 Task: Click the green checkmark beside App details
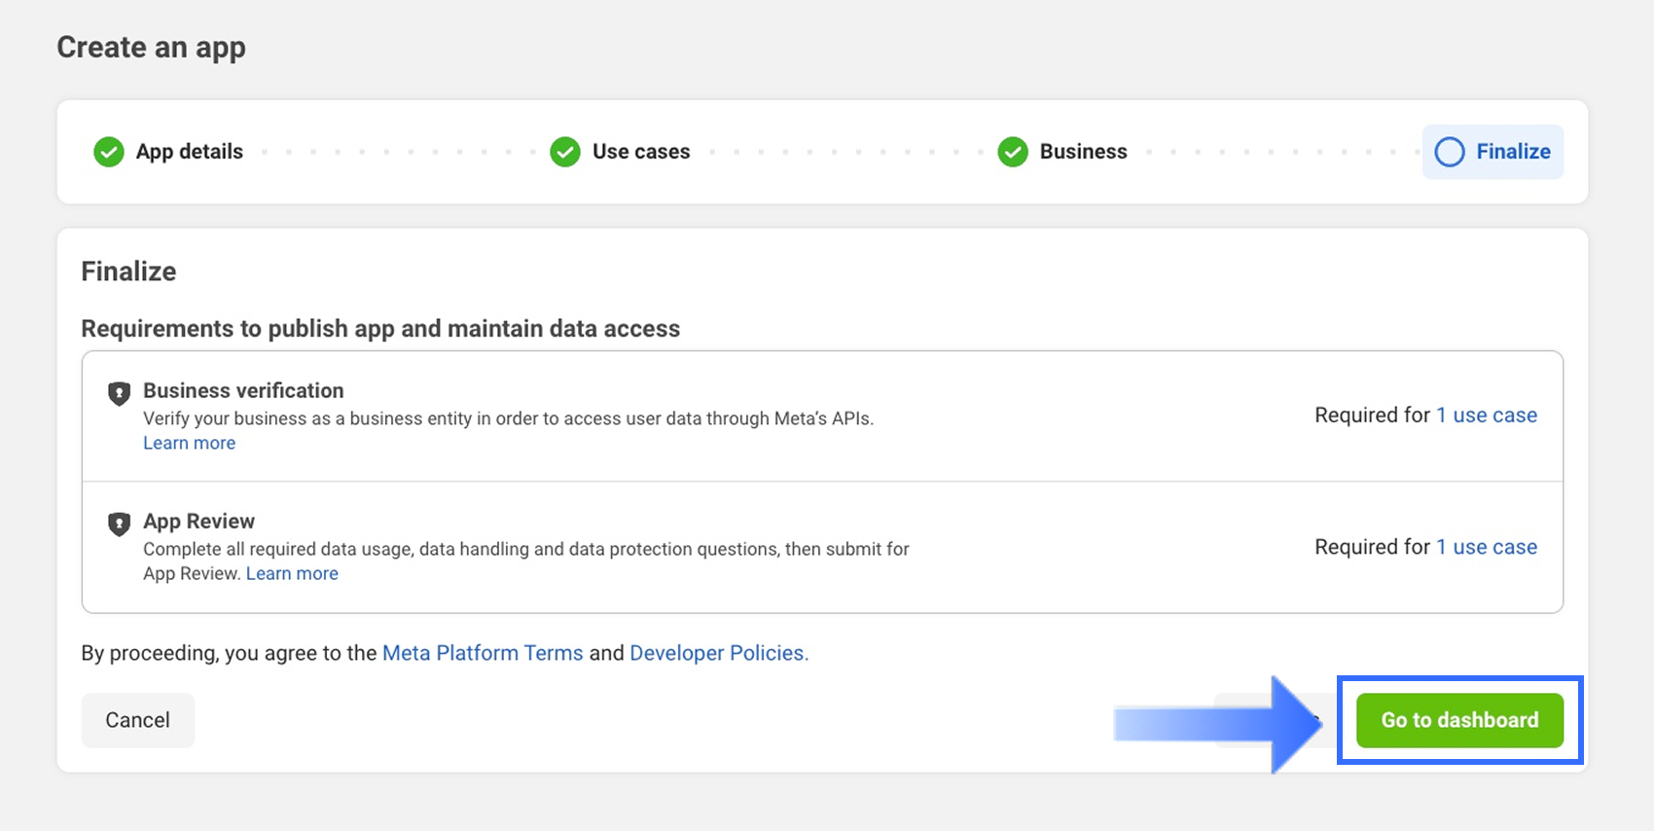tap(109, 152)
